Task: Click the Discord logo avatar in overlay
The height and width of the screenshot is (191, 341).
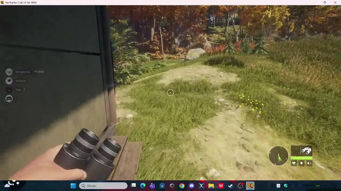Action: coord(9,98)
